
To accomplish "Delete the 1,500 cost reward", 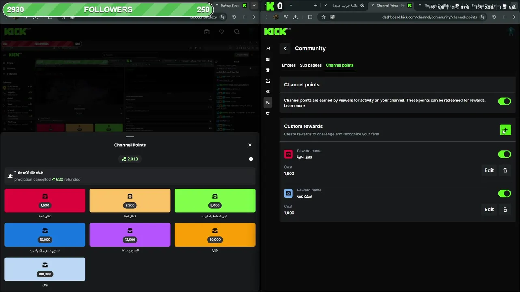I will pyautogui.click(x=505, y=170).
